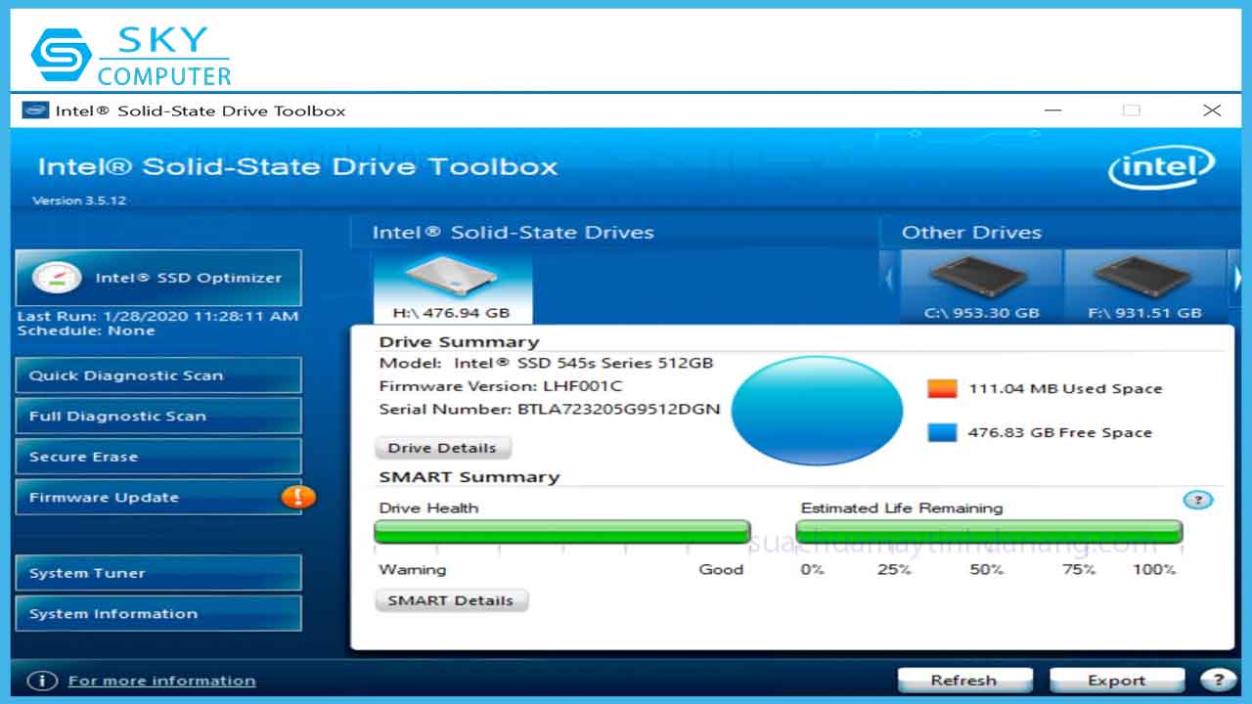Click the title bar Intel app icon
This screenshot has width=1252, height=704.
[x=35, y=110]
